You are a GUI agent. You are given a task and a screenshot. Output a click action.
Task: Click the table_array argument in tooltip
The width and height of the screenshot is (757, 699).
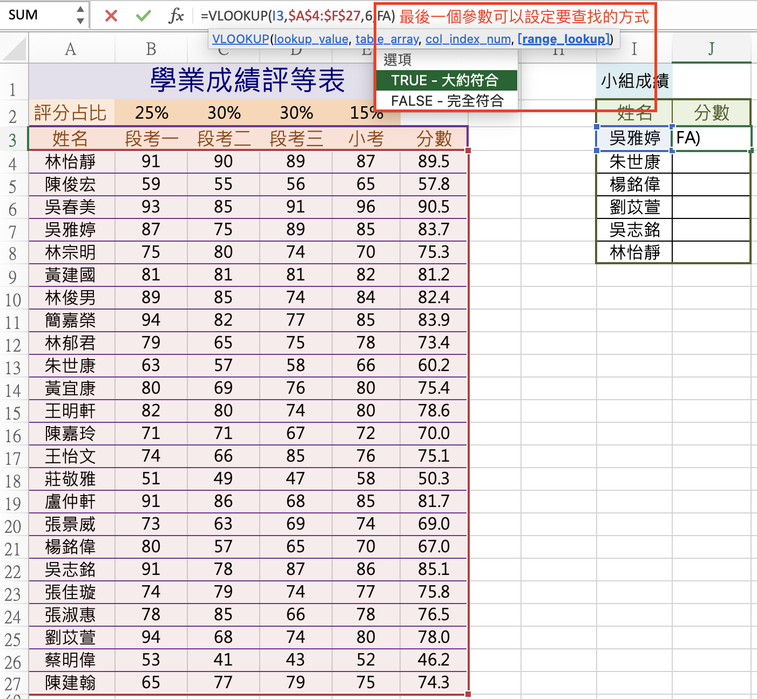[x=387, y=39]
